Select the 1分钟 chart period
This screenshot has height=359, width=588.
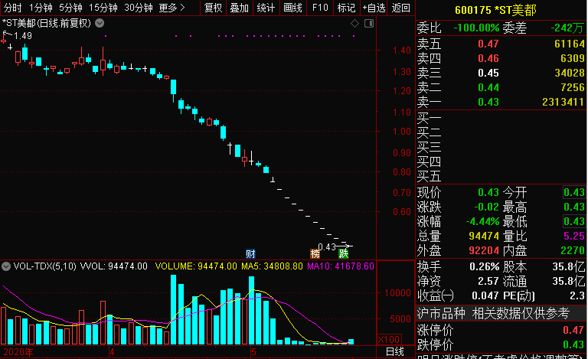(x=41, y=8)
